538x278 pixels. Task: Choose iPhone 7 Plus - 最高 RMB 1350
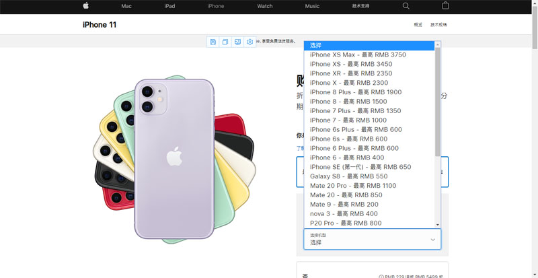(369, 110)
